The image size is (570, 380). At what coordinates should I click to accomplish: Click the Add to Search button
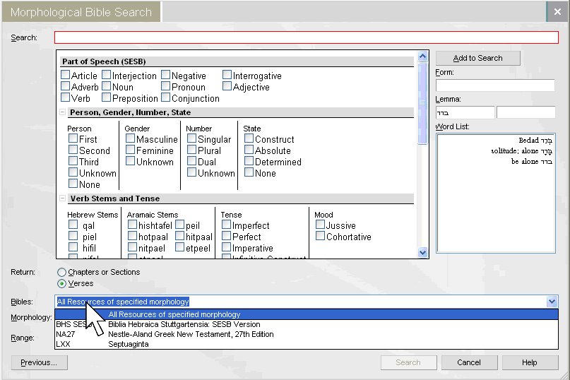[x=477, y=58]
